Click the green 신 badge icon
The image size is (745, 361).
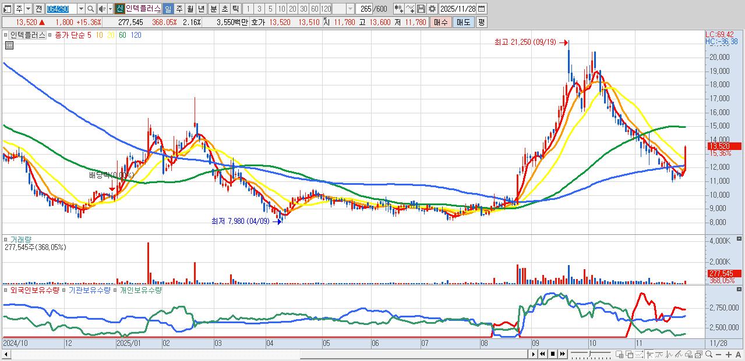tap(119, 9)
